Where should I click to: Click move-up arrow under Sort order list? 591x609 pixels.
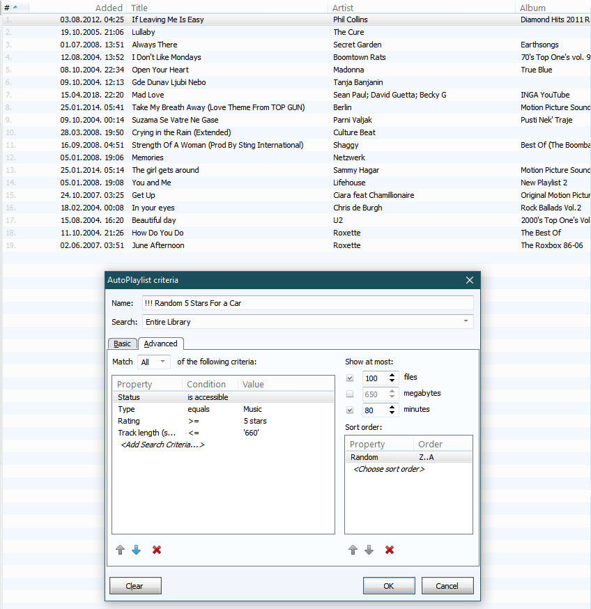[353, 550]
